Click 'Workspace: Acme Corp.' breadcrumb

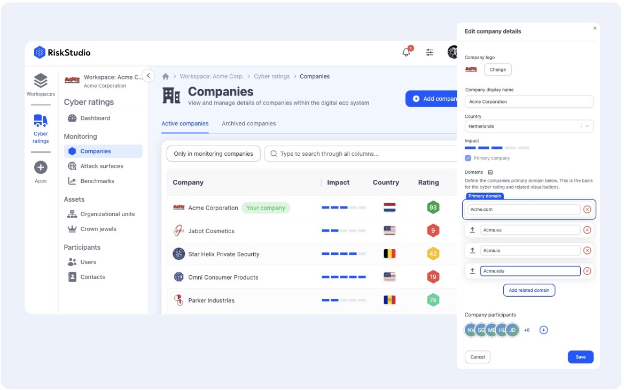coord(212,76)
